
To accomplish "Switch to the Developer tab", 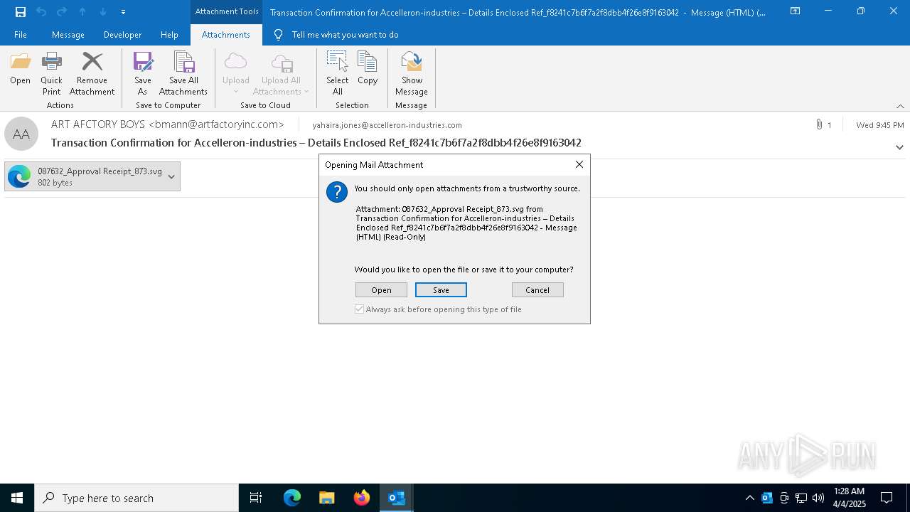I will 122,35.
